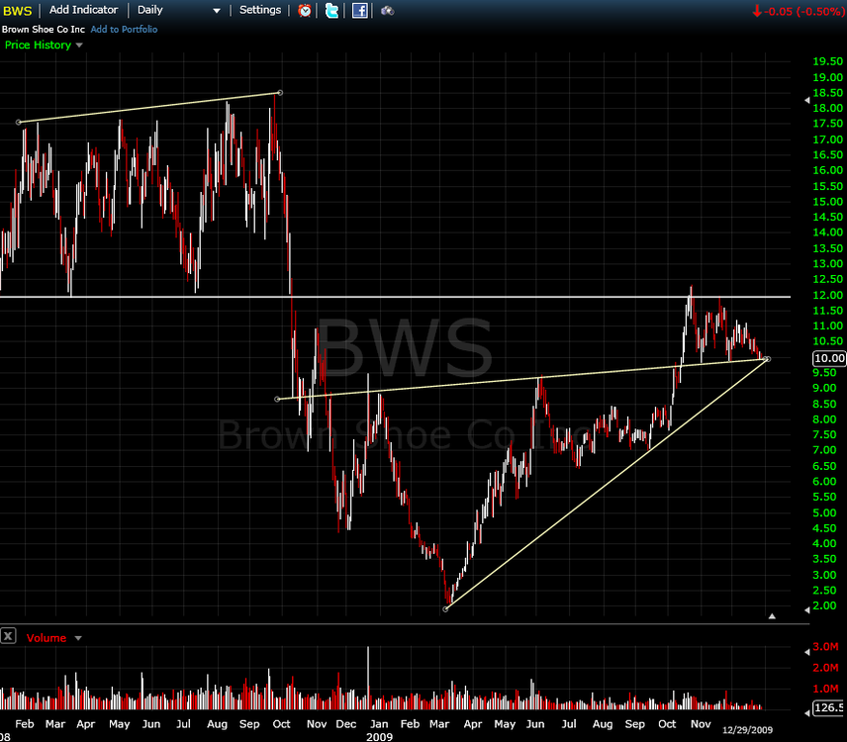Click the boxed 126.5 volume value

830,707
